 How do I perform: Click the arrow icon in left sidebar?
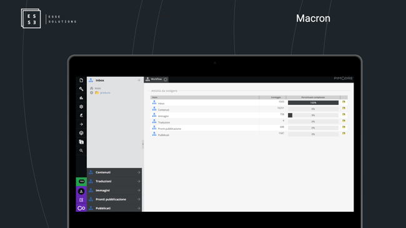point(81,124)
